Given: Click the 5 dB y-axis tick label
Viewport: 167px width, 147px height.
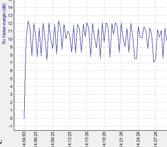Looking at the screenshot, I should point(11,79).
